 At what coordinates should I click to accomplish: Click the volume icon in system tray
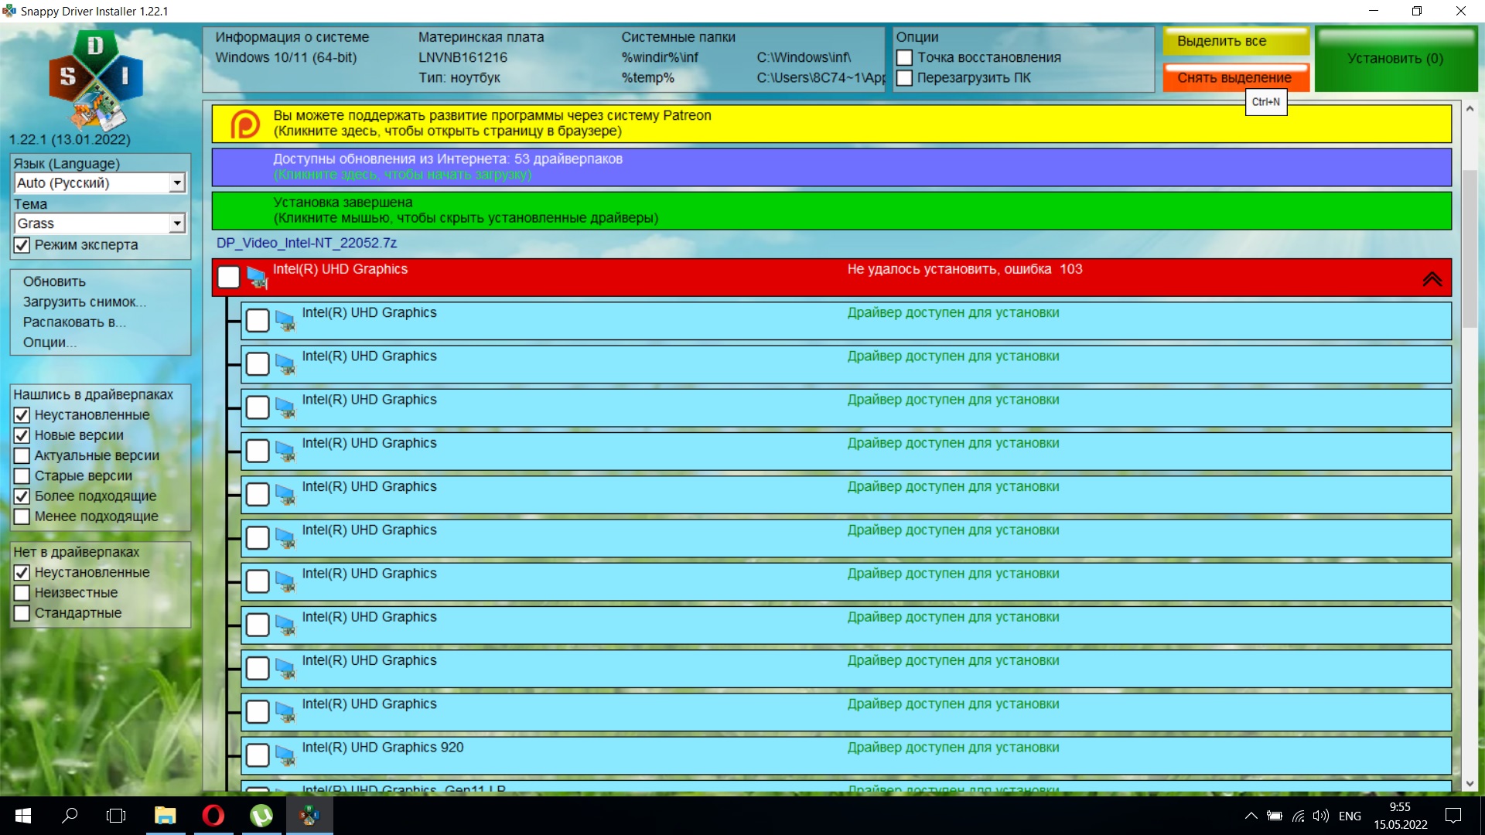click(1320, 816)
